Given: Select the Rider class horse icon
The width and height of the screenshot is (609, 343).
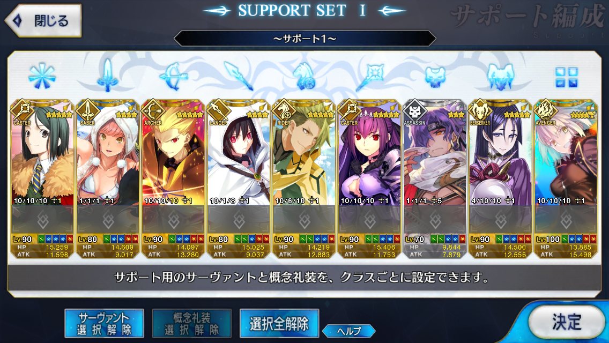Looking at the screenshot, I should click(x=304, y=76).
